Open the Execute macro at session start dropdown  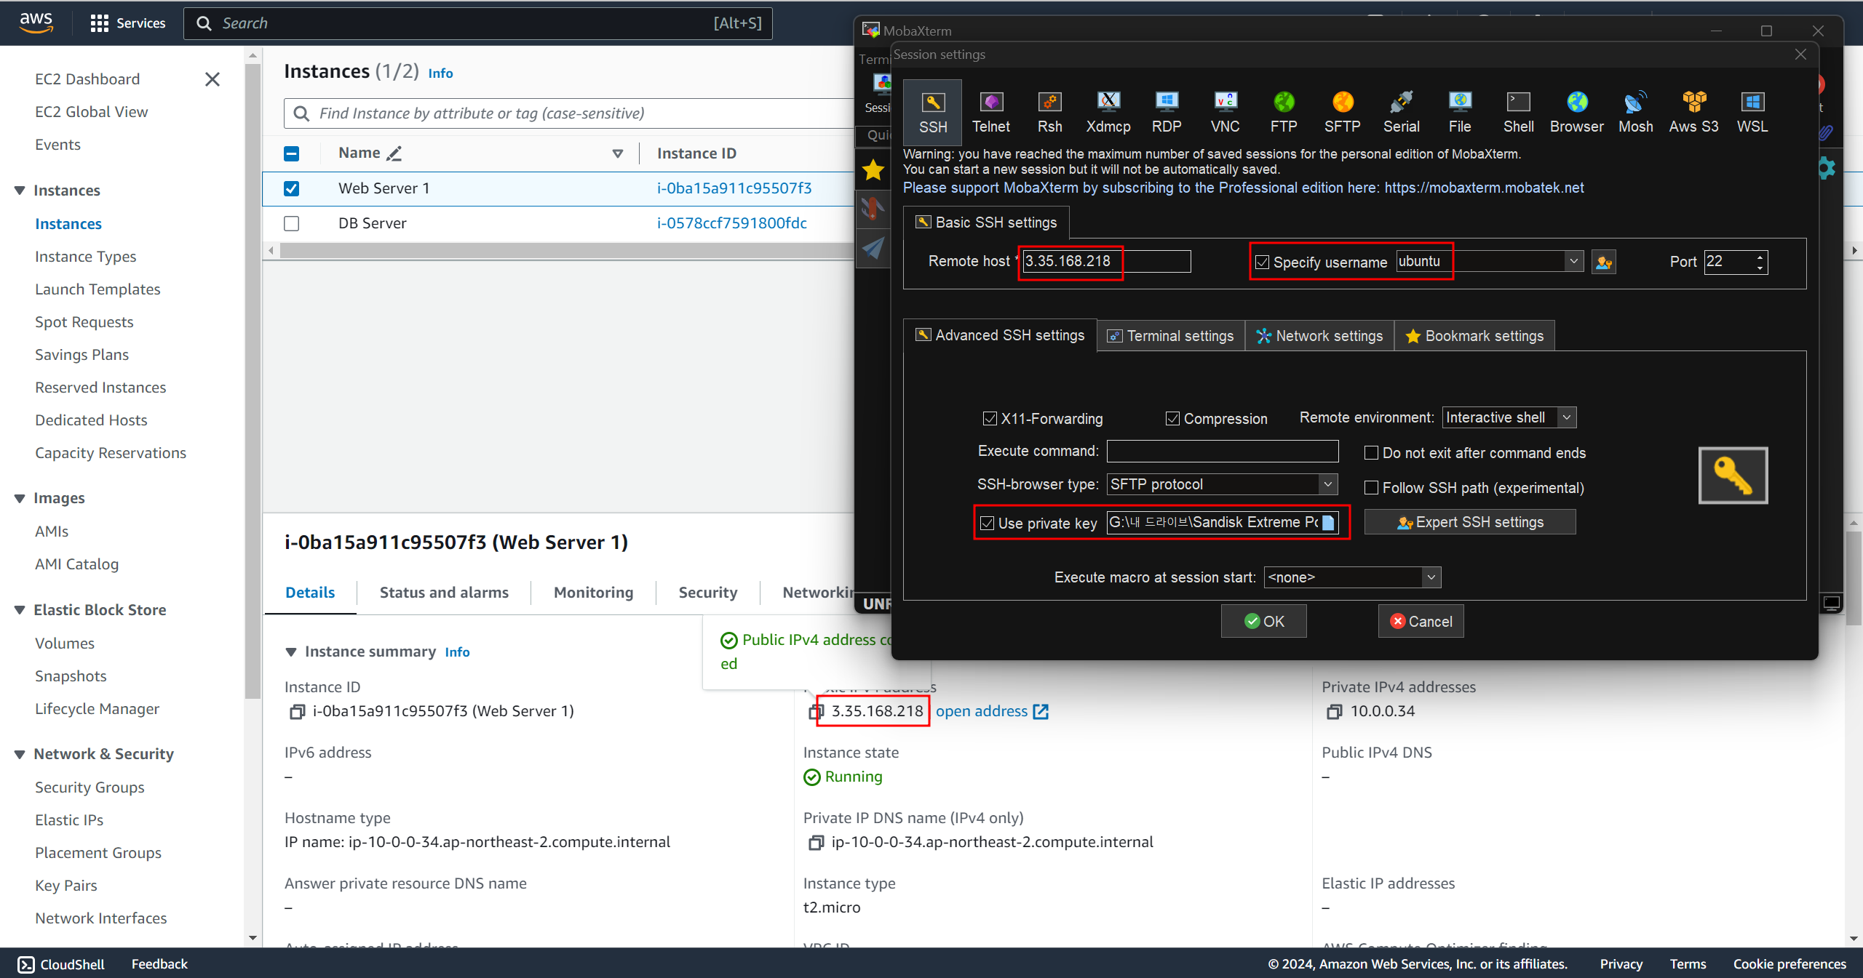pyautogui.click(x=1431, y=577)
